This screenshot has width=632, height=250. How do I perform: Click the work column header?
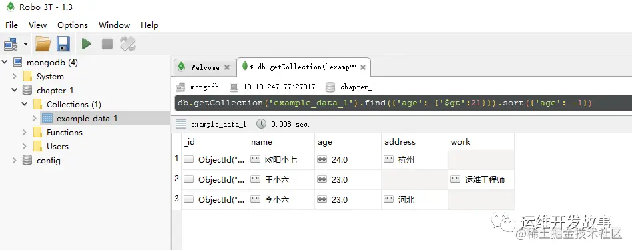click(481, 142)
